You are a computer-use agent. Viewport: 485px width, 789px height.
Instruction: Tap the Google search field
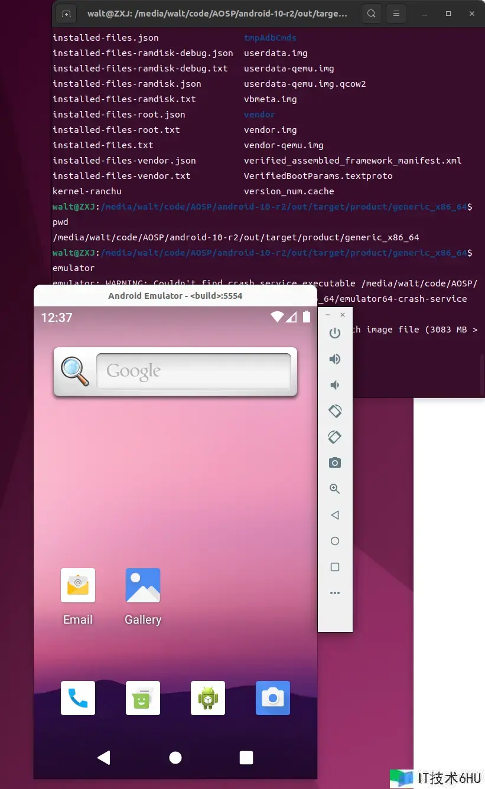coord(193,371)
